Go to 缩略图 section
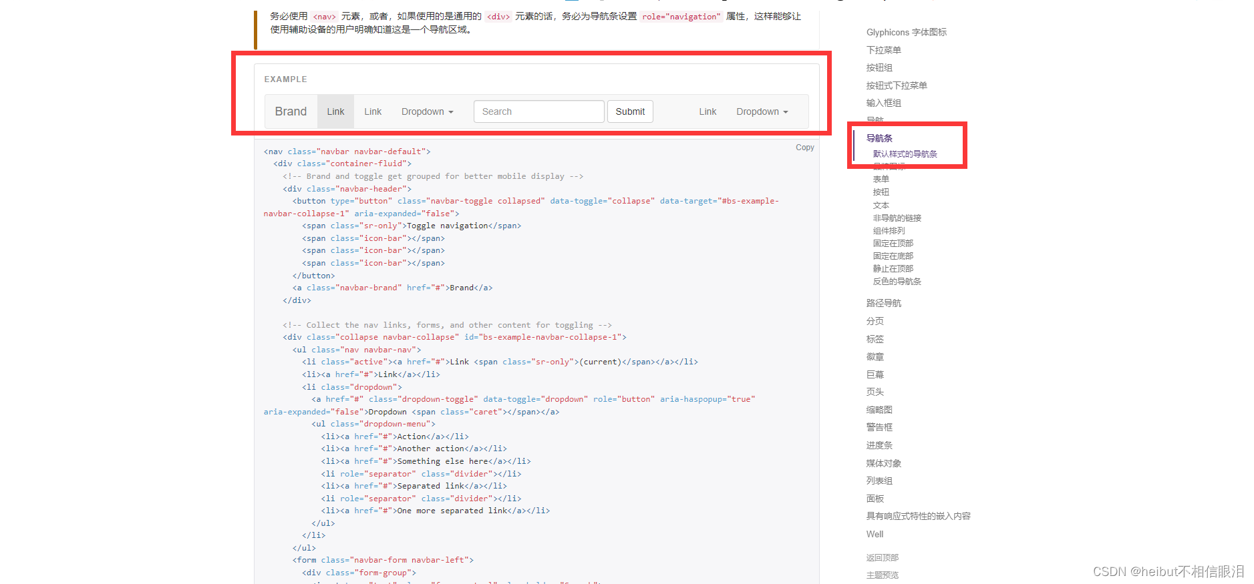This screenshot has height=584, width=1254. click(x=879, y=410)
